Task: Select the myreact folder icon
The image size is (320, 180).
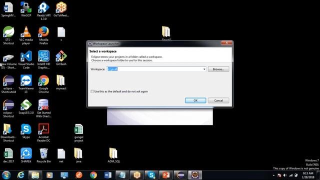Action: (61, 82)
